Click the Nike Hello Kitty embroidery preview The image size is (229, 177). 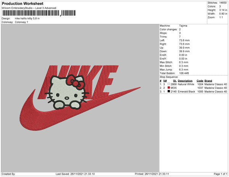tap(80, 98)
